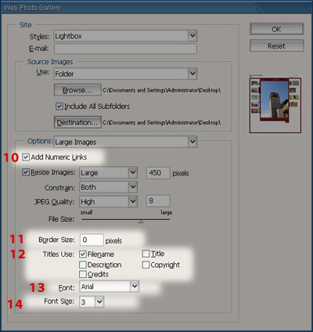Click the destination folder path text
This screenshot has height=332, width=313.
click(161, 122)
